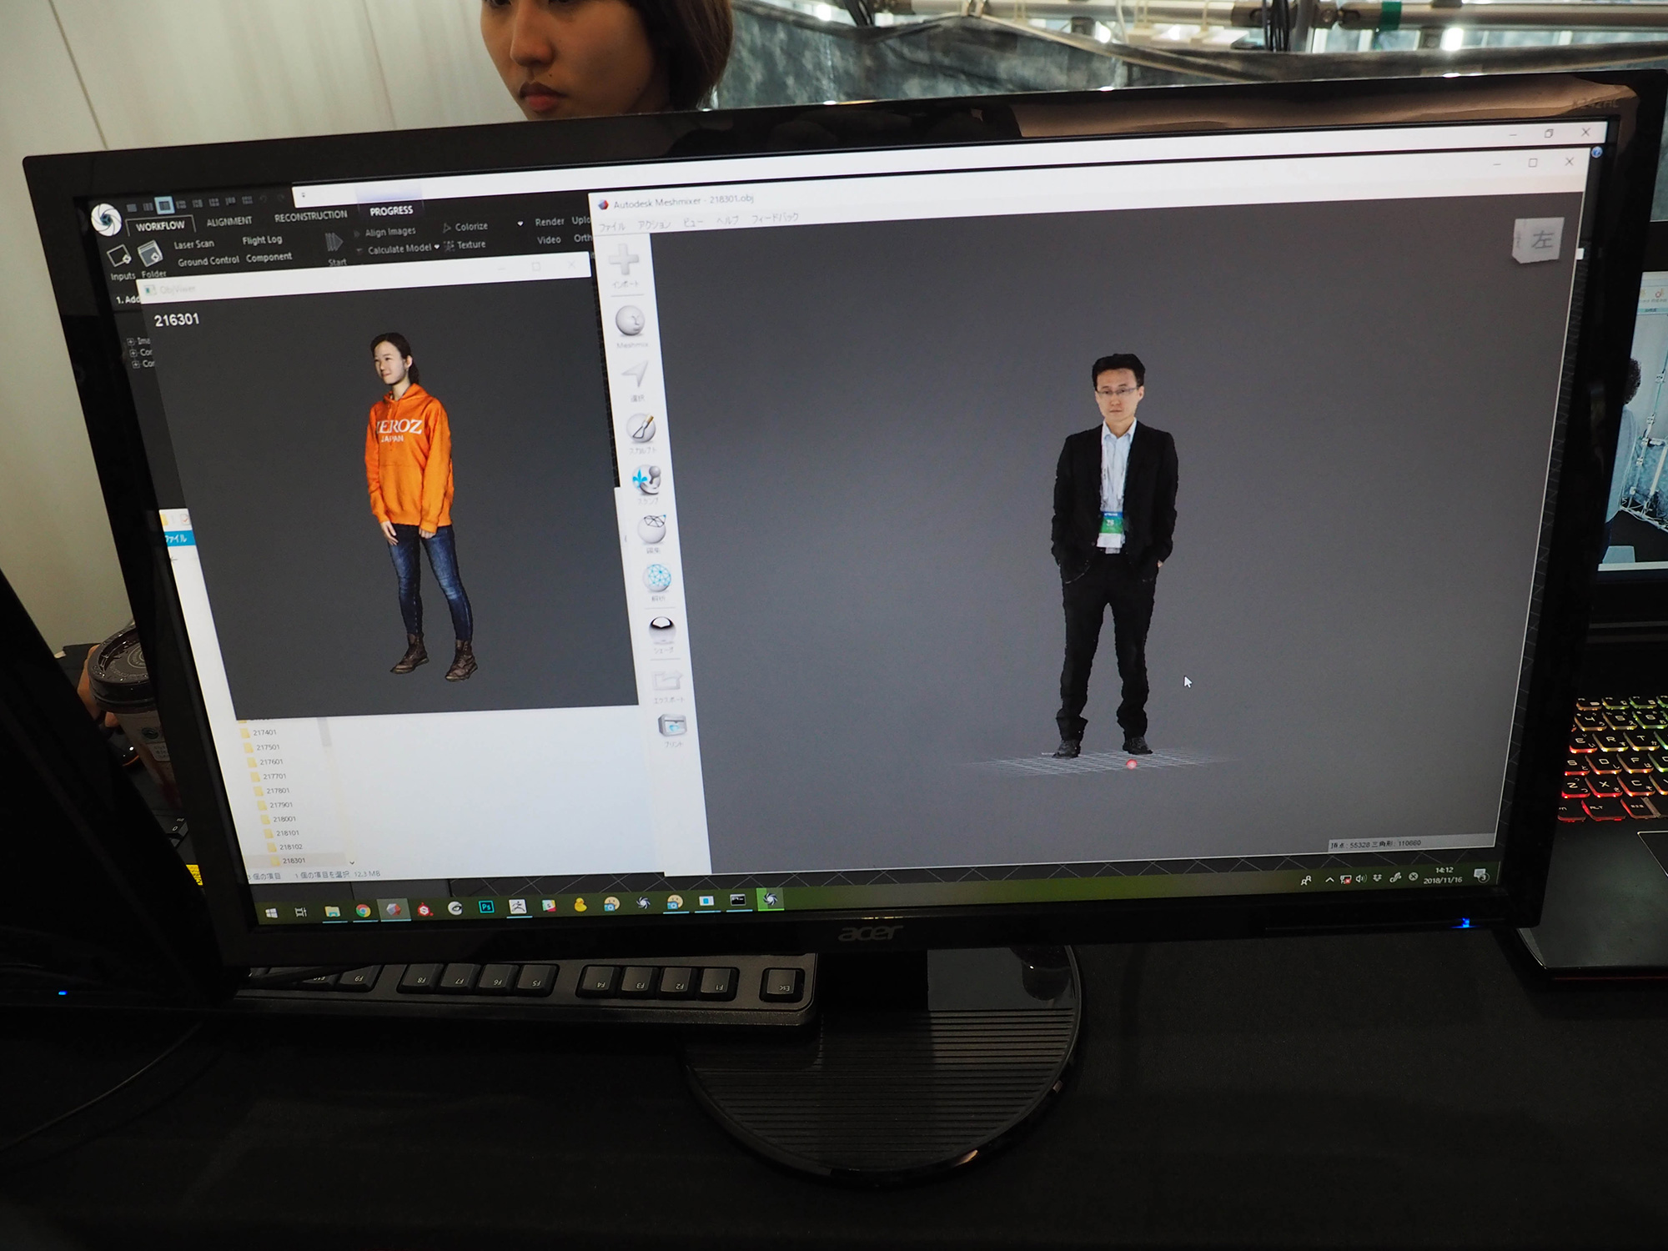Select the Edit mesh tool
This screenshot has width=1668, height=1251.
coord(652,528)
